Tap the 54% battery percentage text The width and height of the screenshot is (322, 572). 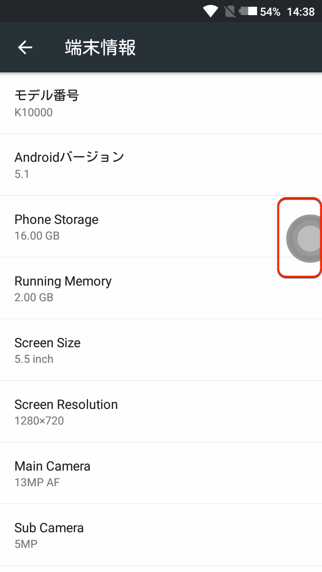(x=270, y=12)
